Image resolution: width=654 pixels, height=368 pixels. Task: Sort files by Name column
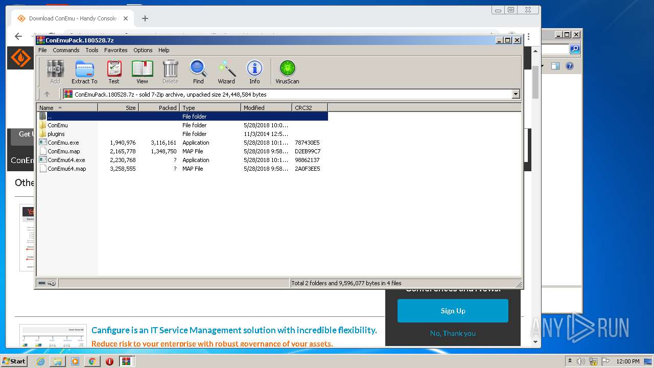click(x=67, y=107)
